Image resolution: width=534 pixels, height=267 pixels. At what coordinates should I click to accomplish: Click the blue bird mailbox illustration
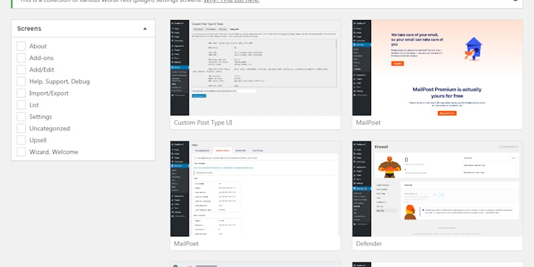tap(473, 49)
